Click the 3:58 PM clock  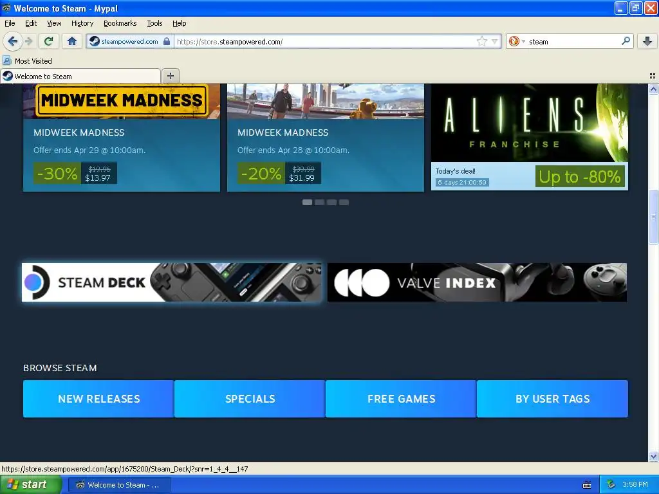click(635, 484)
